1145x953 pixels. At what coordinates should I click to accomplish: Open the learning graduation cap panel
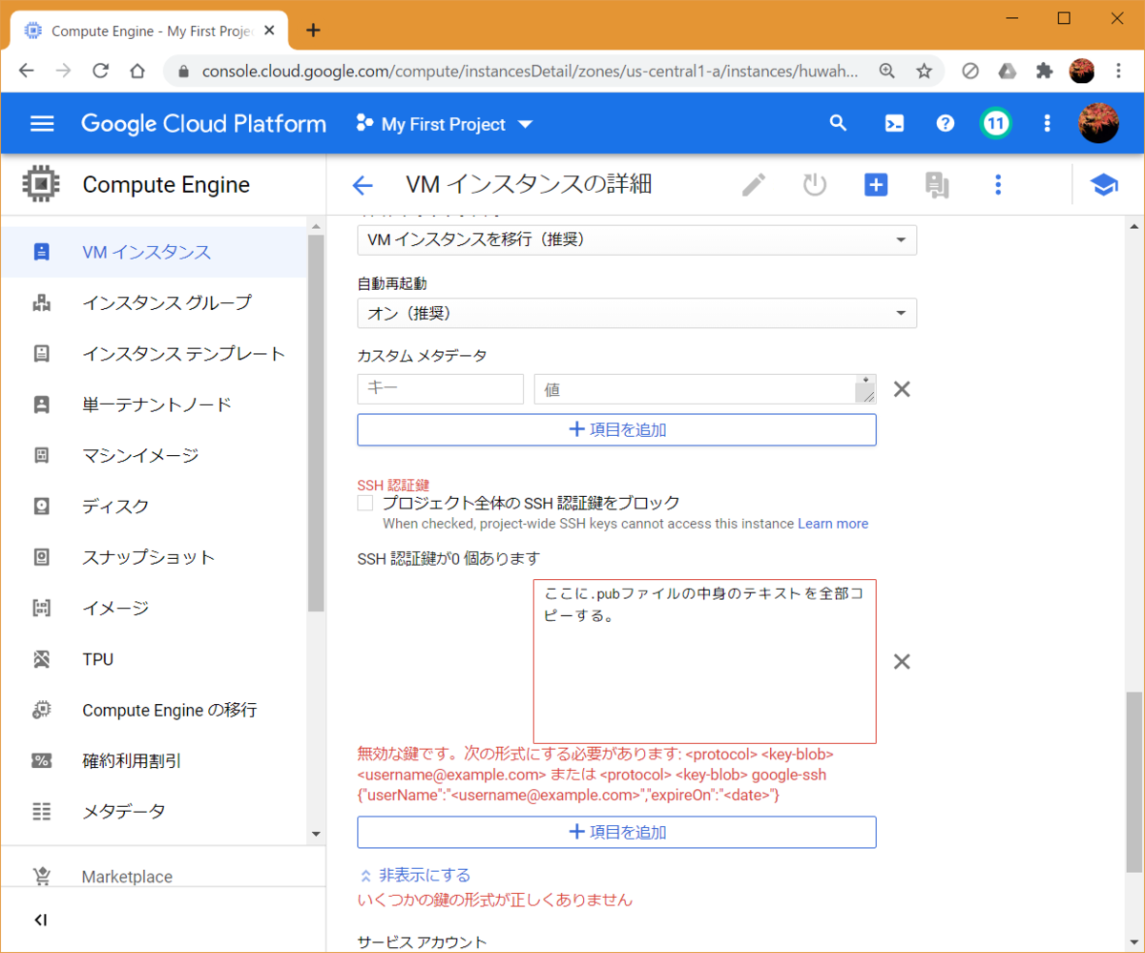1104,185
